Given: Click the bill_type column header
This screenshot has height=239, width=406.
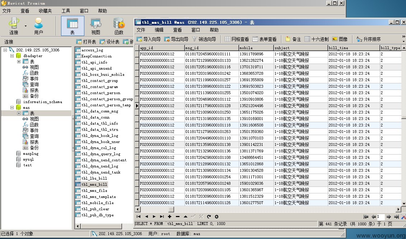Looking at the screenshot, I should (x=391, y=48).
